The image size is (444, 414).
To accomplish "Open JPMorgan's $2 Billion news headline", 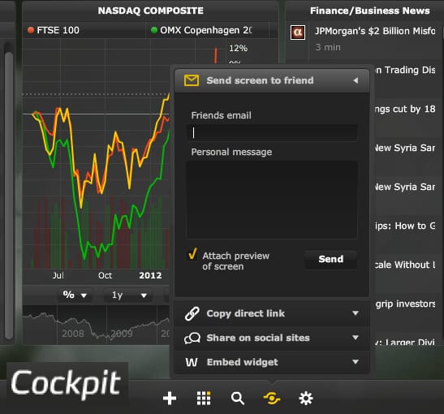I will coord(375,31).
